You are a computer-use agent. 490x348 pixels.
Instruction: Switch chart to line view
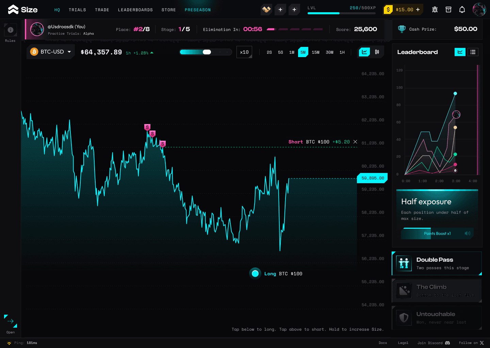(364, 52)
